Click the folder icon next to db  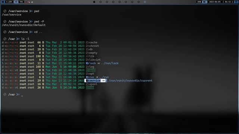(x=87, y=50)
